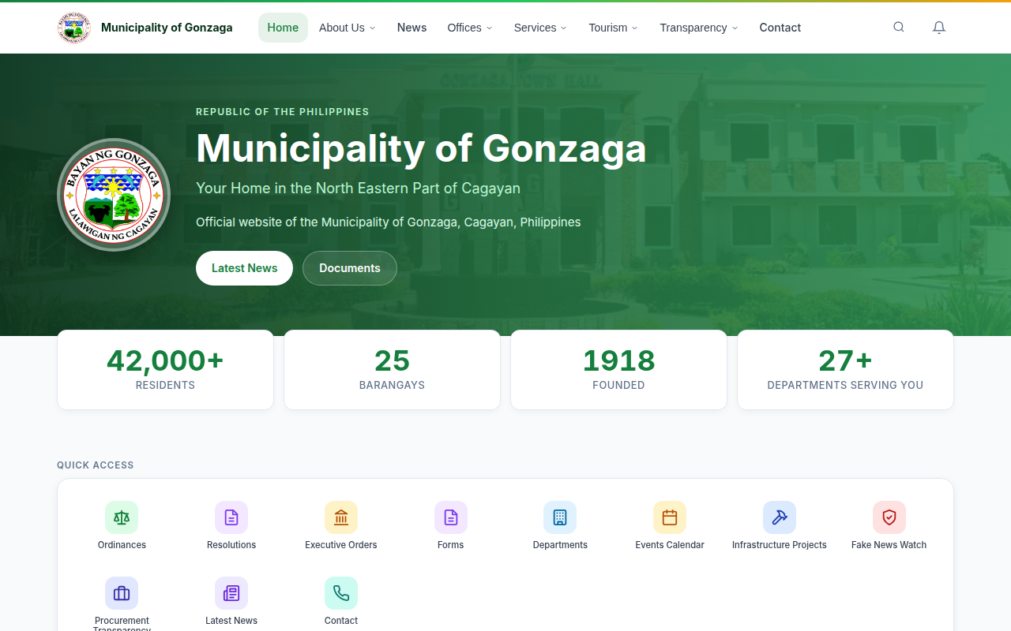Viewport: 1011px width, 631px height.
Task: Click the hero heading Municipality of Gonzaga
Action: click(421, 147)
